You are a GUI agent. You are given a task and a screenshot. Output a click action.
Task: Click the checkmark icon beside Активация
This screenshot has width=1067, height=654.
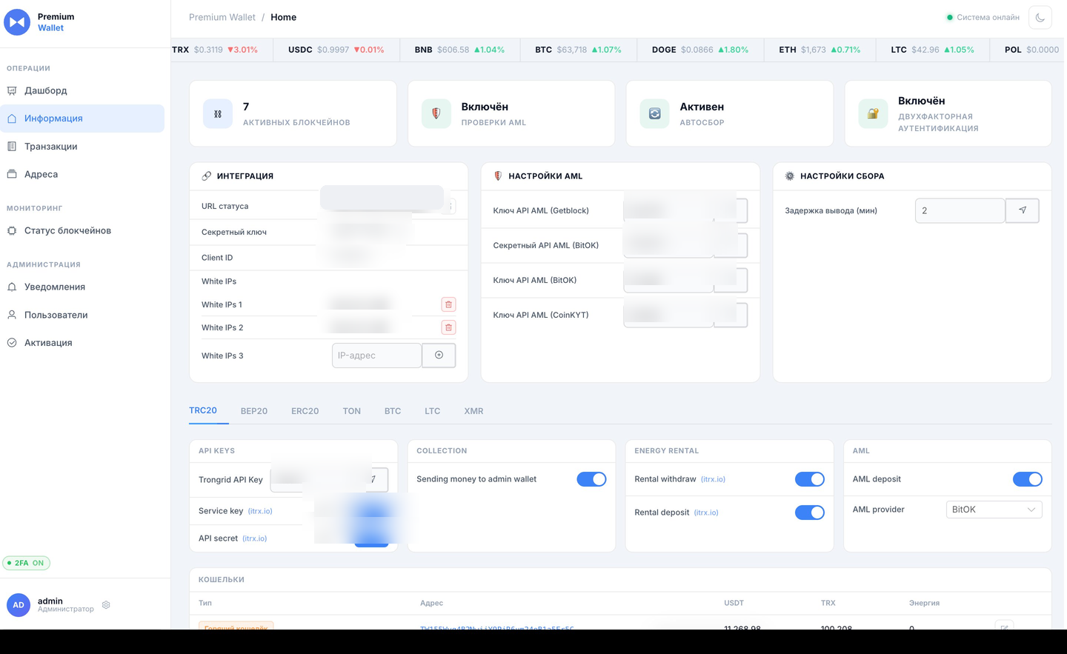[x=12, y=343]
